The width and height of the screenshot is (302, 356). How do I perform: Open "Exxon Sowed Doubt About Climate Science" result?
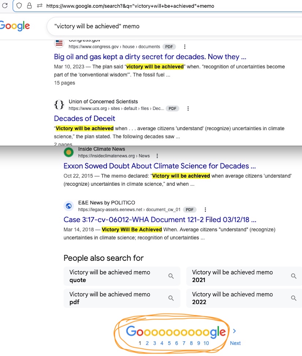coord(160,166)
